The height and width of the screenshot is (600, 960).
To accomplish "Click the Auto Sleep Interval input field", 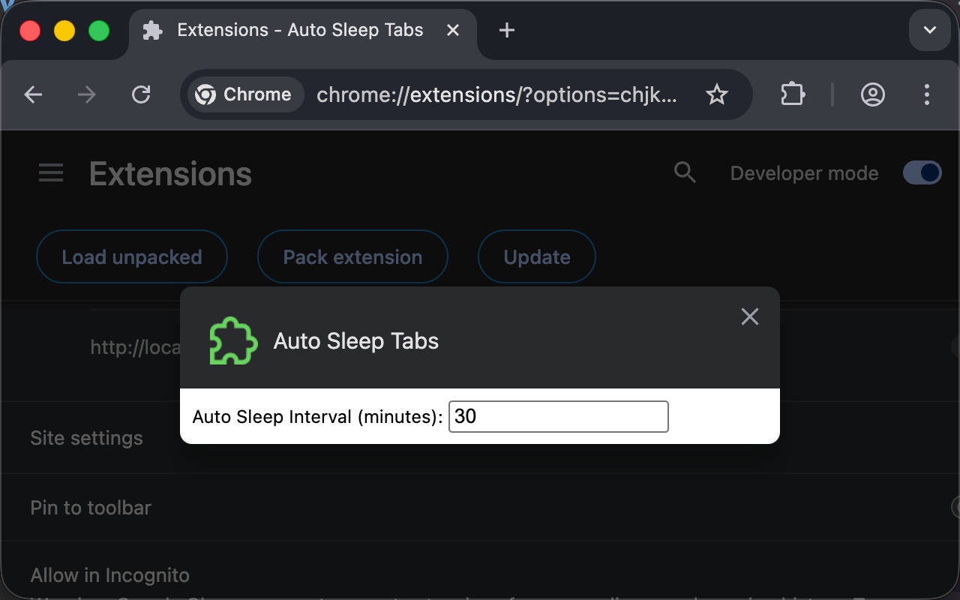I will [558, 417].
